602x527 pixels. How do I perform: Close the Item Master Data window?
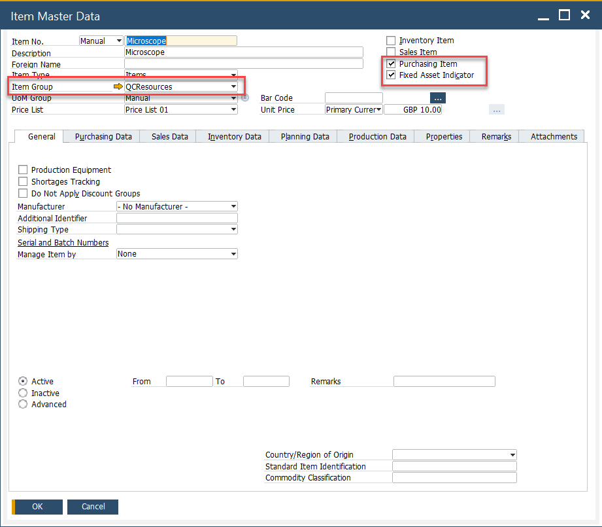click(585, 15)
